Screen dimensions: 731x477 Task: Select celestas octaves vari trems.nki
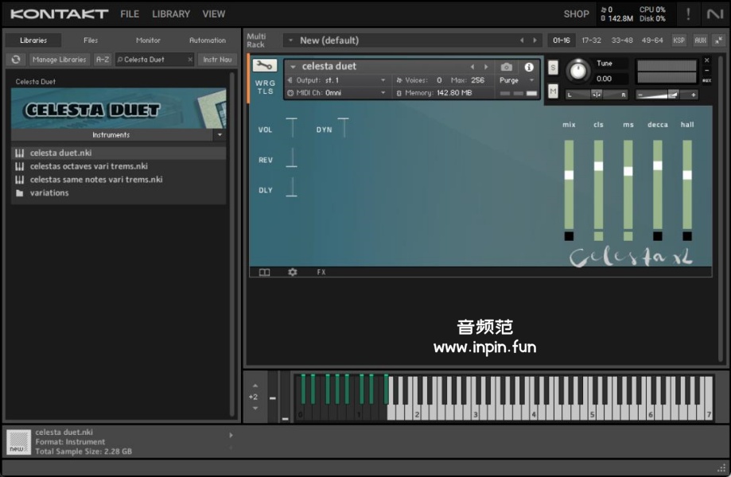click(x=88, y=166)
